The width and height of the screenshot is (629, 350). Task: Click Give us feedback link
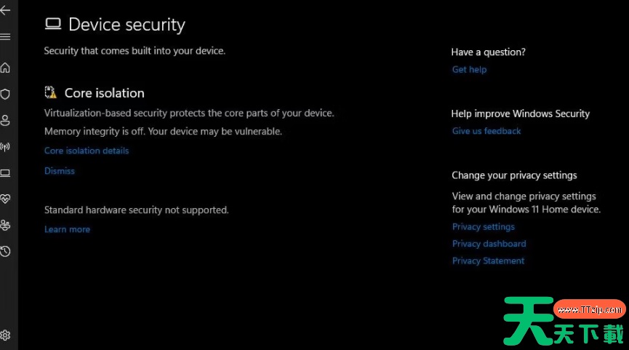(486, 131)
